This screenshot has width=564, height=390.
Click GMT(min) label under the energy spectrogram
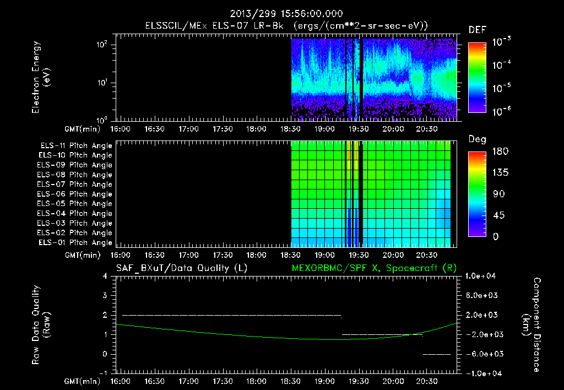(x=83, y=129)
